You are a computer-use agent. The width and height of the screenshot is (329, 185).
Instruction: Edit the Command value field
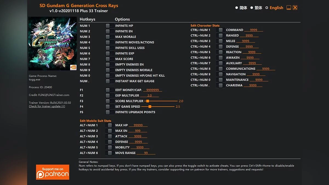tap(254, 30)
